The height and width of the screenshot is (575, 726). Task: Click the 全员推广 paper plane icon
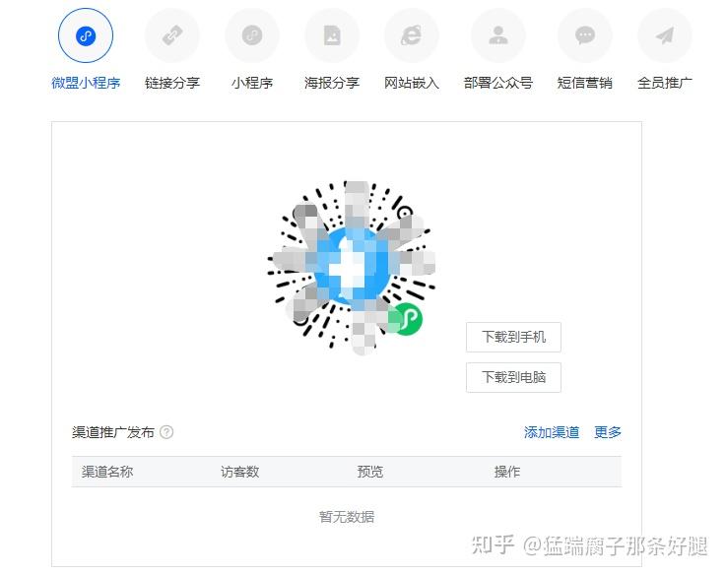click(x=665, y=35)
